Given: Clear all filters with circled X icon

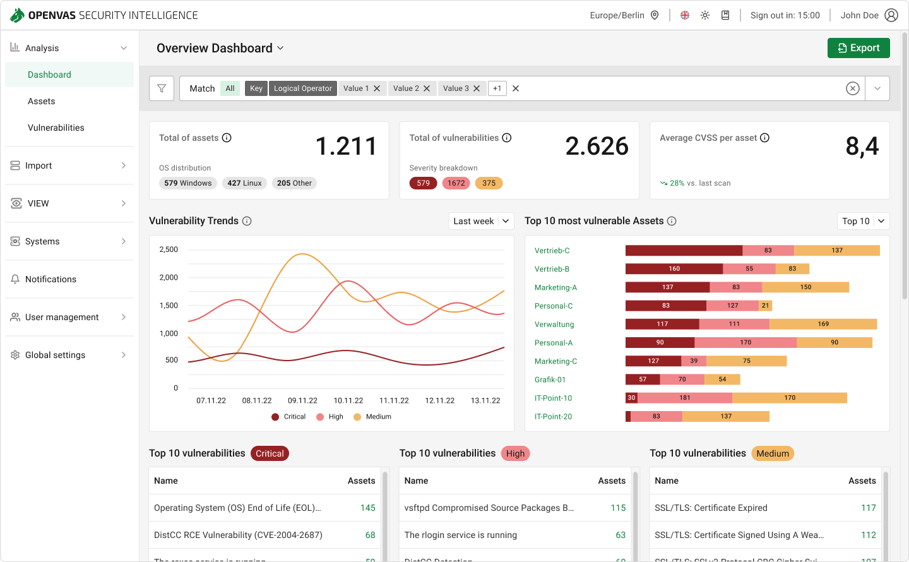Looking at the screenshot, I should click(853, 88).
